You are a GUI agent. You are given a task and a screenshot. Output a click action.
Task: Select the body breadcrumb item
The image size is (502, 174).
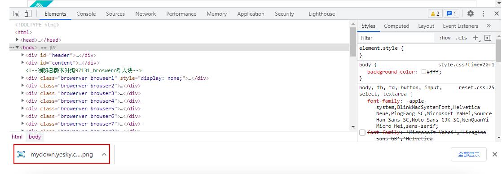pos(35,137)
